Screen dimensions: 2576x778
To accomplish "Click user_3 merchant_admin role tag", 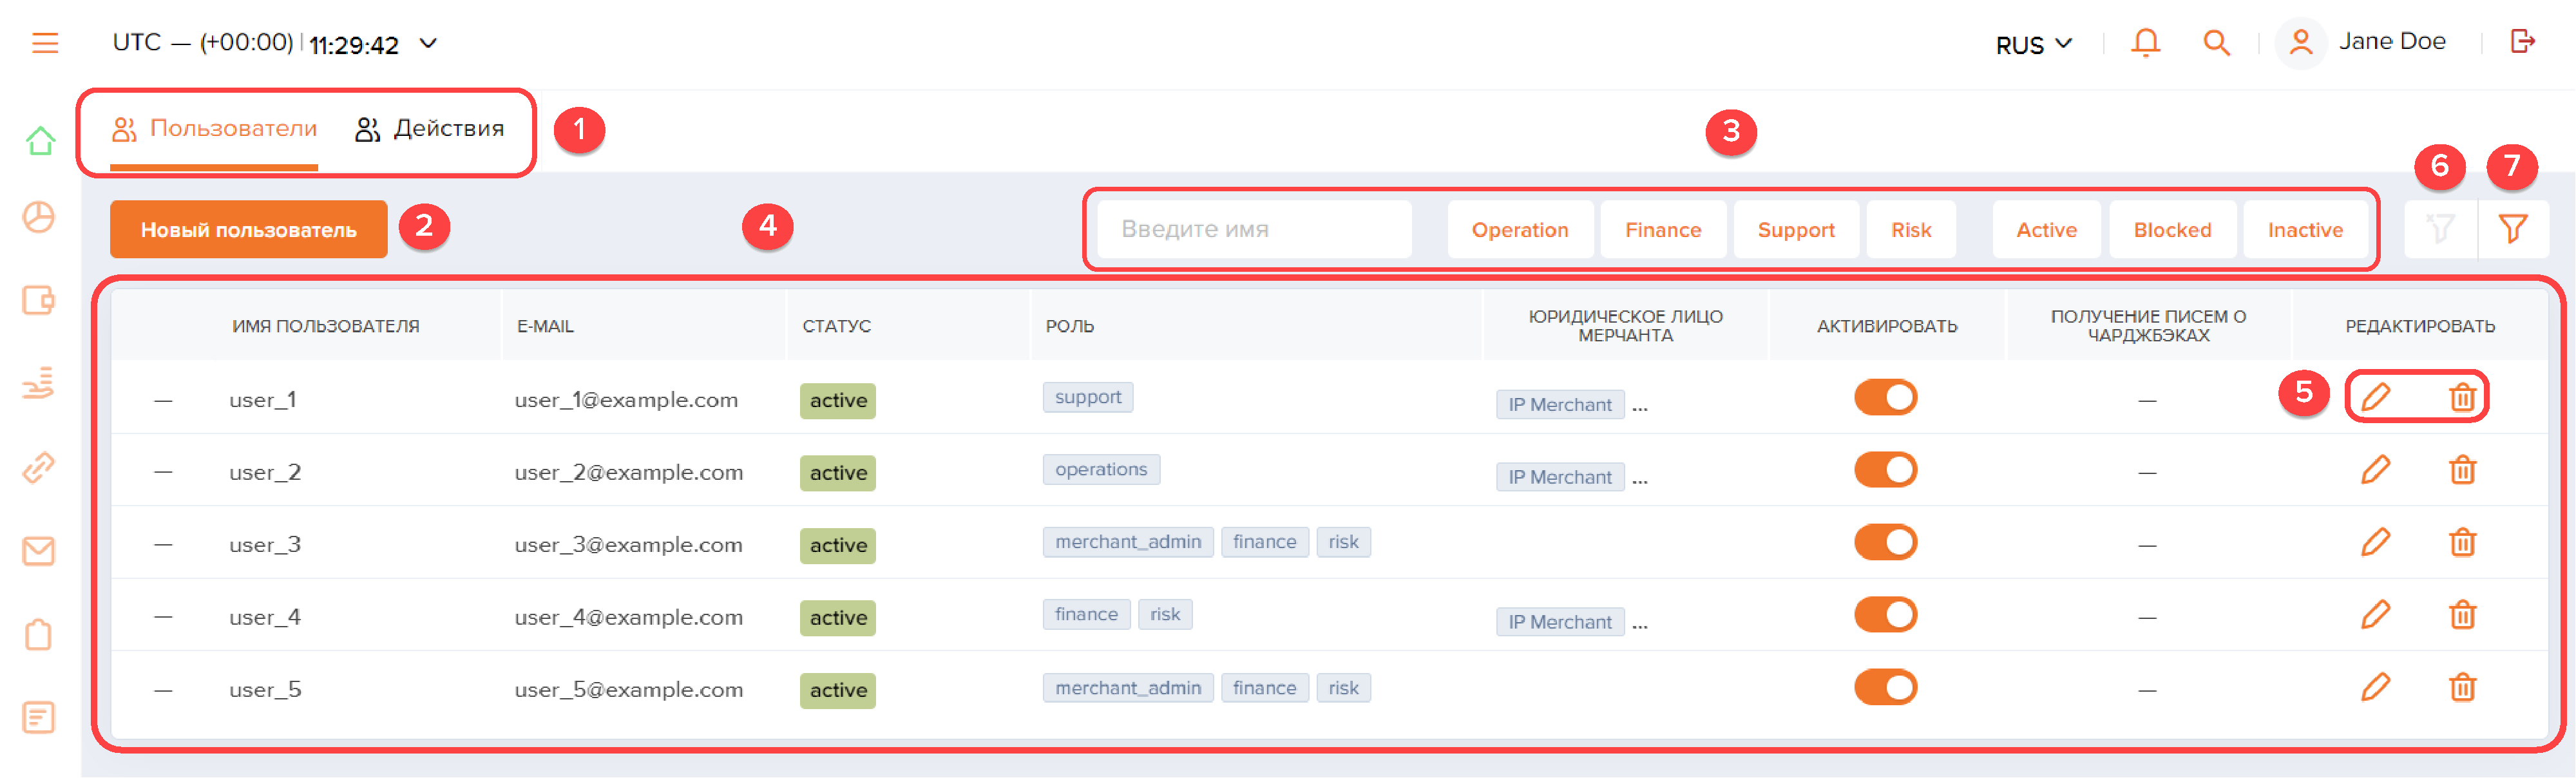I will [1128, 541].
